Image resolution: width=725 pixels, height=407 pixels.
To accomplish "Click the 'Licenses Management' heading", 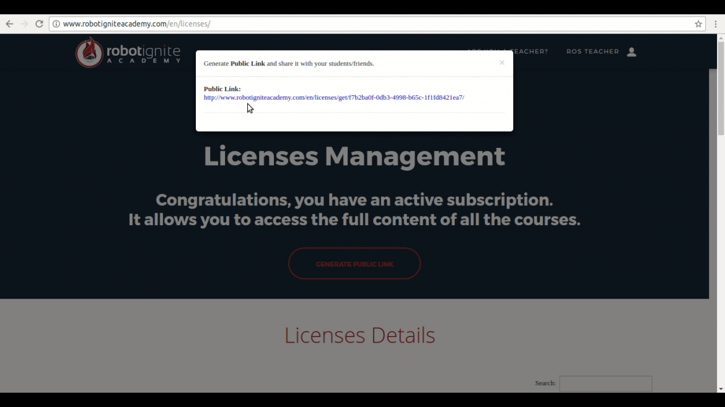I will 354,156.
